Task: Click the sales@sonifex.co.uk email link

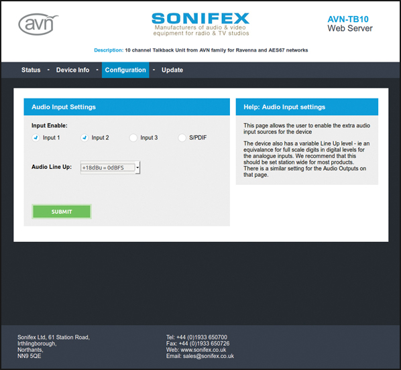Action: coord(209,356)
